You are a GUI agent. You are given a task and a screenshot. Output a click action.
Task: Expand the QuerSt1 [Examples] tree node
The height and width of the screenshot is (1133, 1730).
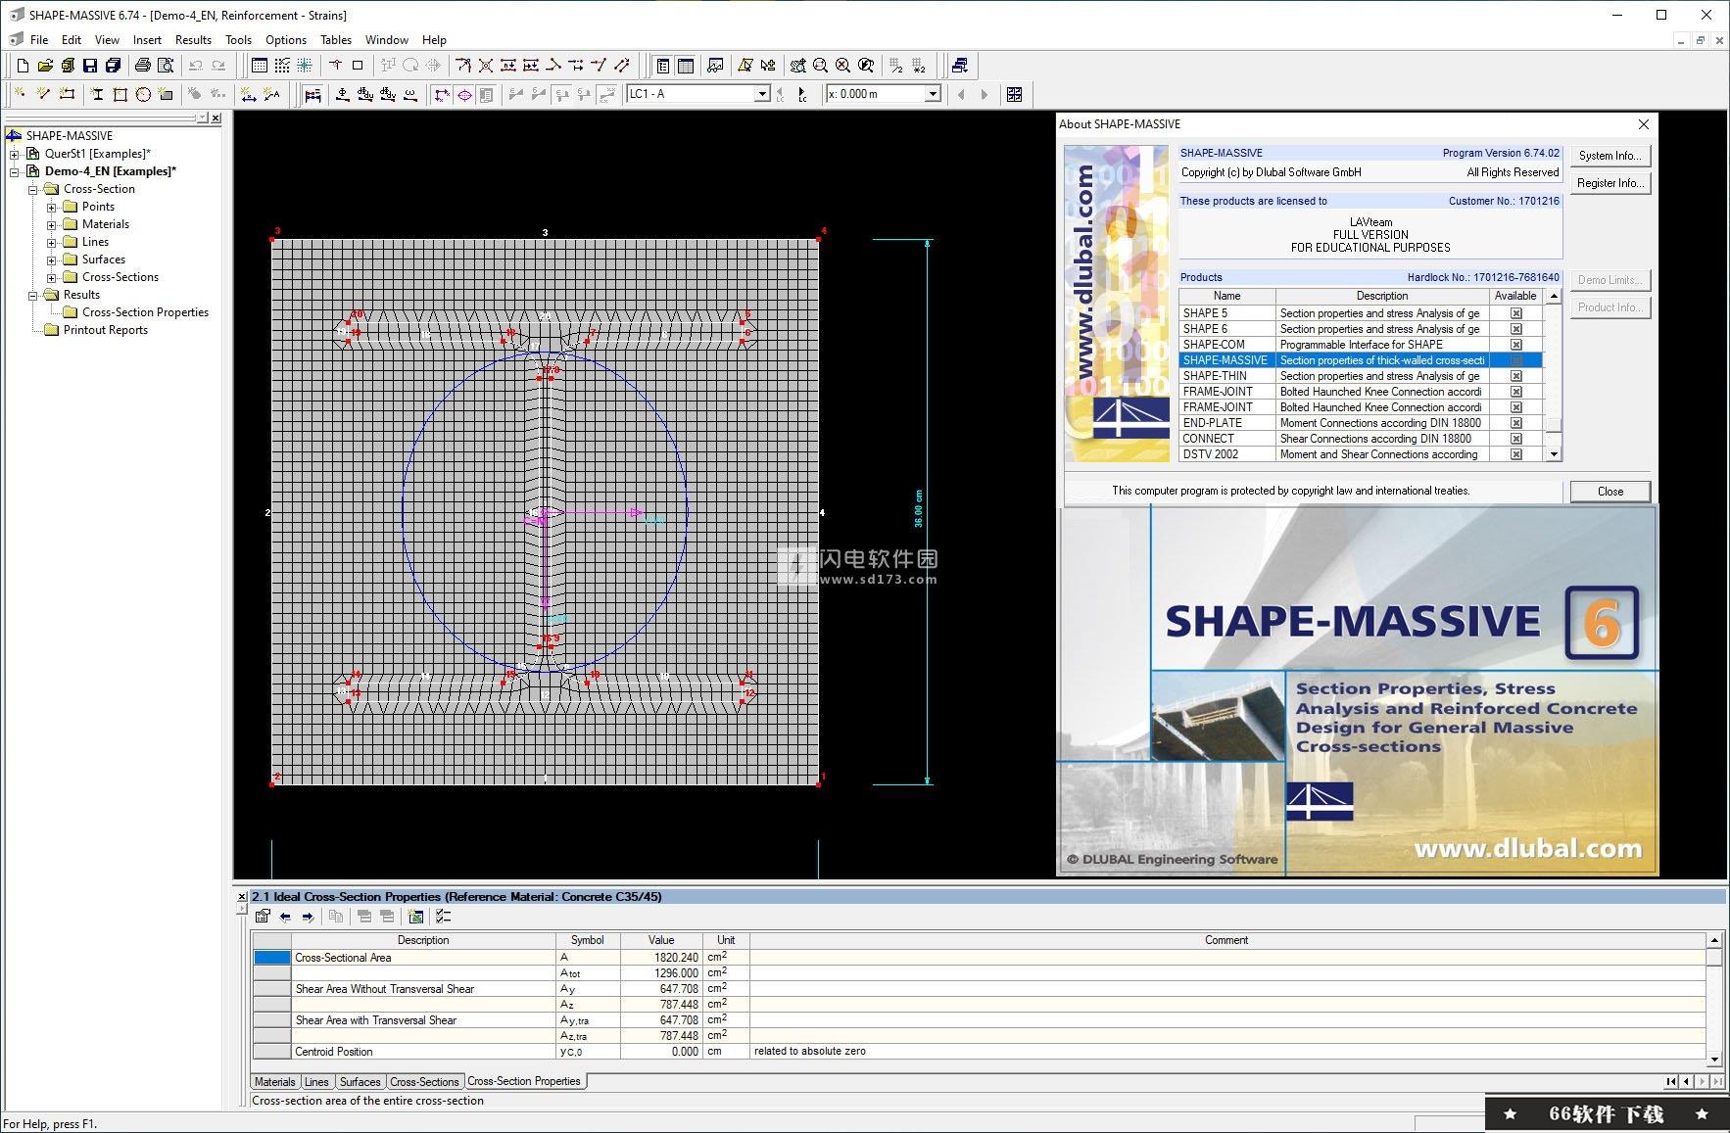tap(15, 154)
